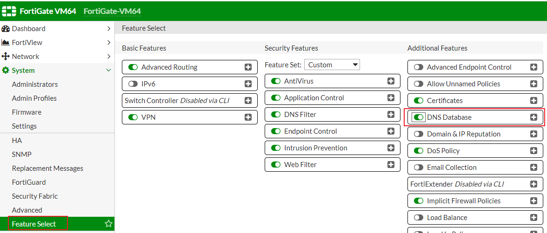Toggle the DNS Database switch
This screenshot has width=547, height=233.
pyautogui.click(x=419, y=117)
